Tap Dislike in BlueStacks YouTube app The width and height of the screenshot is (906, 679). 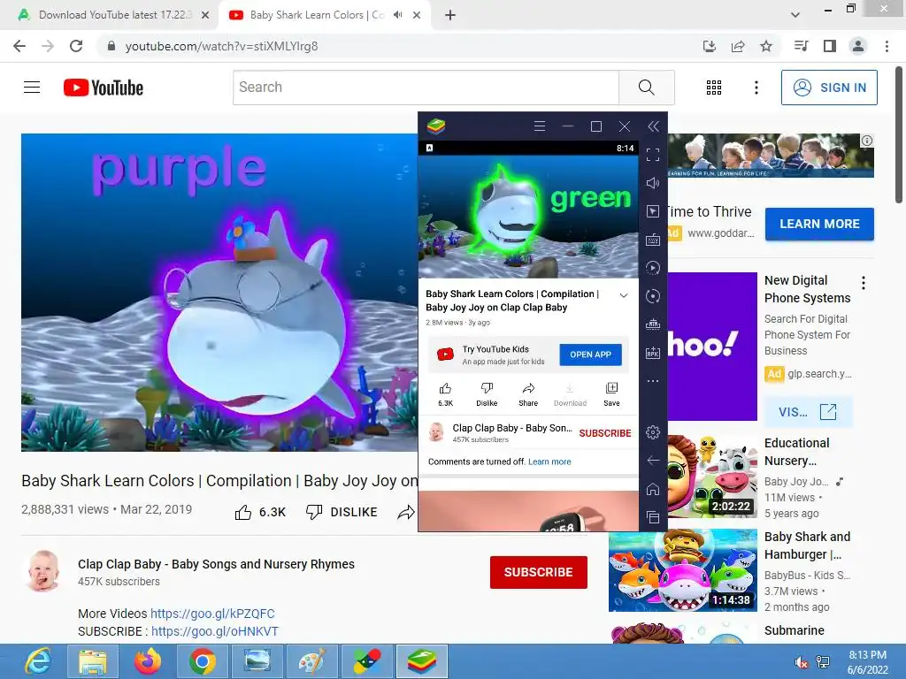point(487,395)
